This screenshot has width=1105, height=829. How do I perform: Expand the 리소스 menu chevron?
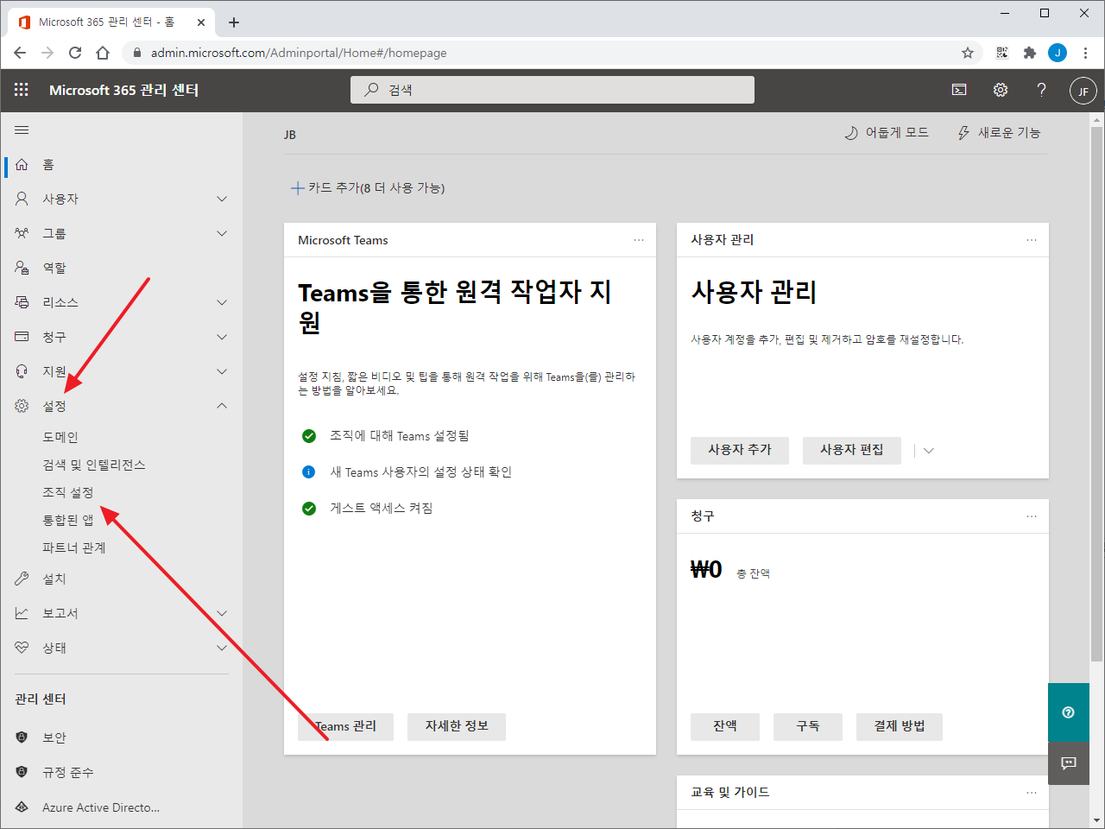pyautogui.click(x=222, y=302)
